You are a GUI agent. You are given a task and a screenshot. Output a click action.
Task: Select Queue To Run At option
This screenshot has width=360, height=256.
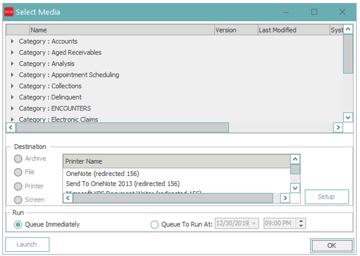(154, 225)
